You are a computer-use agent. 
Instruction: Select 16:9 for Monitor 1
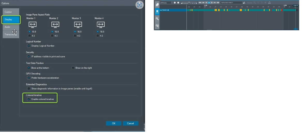pos(29,31)
